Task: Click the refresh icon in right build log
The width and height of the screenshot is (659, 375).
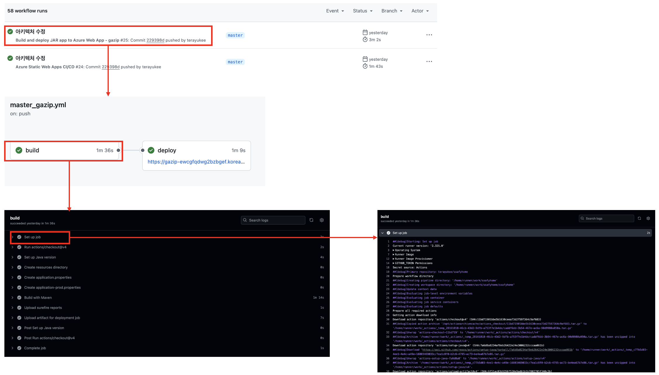Action: point(639,219)
